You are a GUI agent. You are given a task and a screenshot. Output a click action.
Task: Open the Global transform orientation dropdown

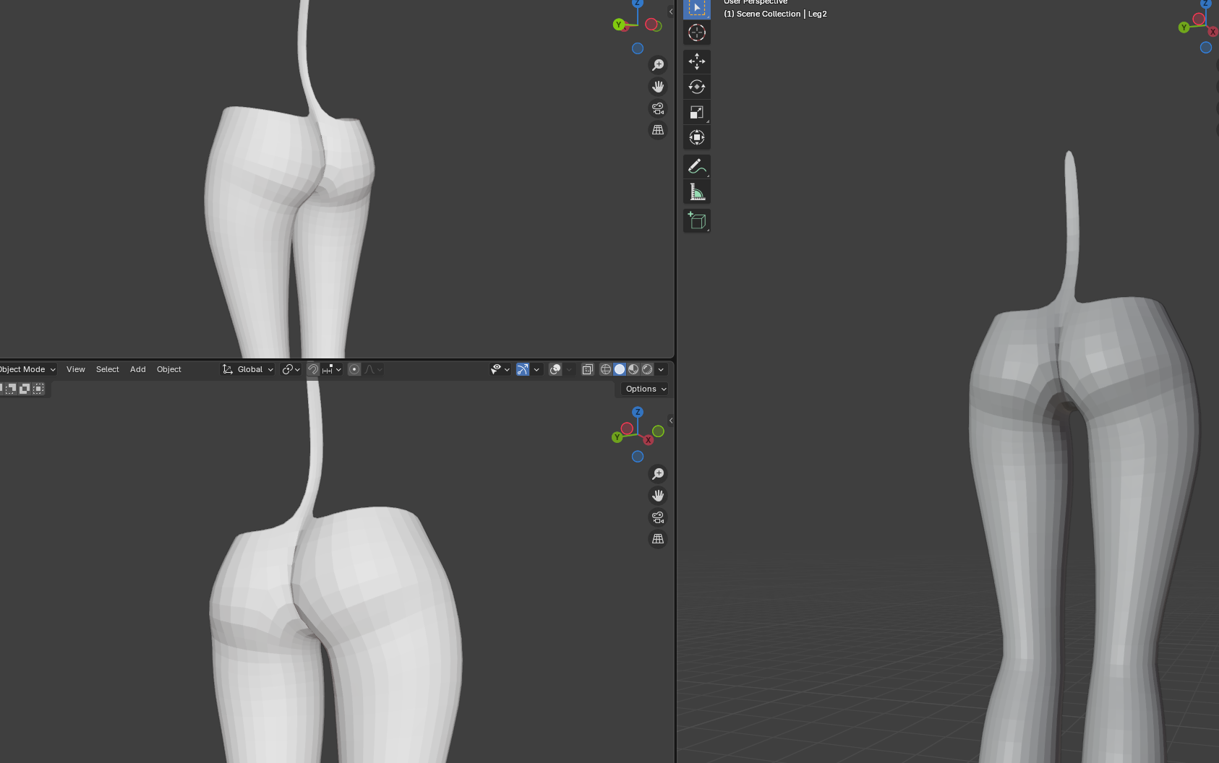click(x=247, y=369)
